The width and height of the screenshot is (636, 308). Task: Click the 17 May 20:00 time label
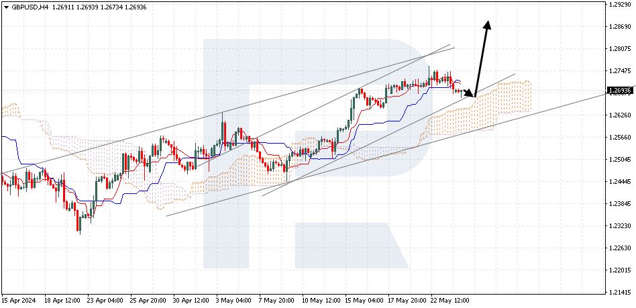407,301
